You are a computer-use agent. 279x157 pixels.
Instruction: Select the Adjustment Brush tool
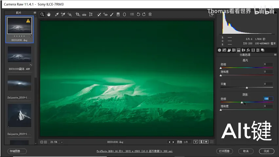pyautogui.click(x=112, y=14)
